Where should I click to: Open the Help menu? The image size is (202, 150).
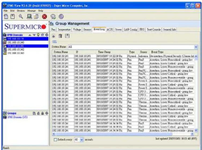[x=41, y=11]
